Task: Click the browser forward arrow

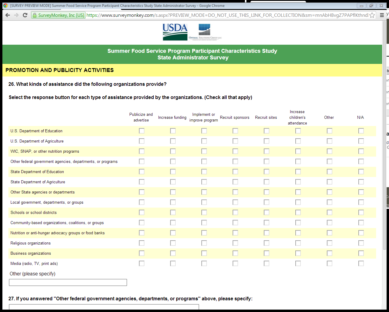Action: point(17,15)
